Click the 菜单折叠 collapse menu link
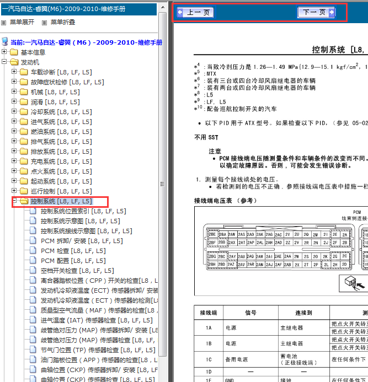The height and width of the screenshot is (382, 368). pos(63,23)
